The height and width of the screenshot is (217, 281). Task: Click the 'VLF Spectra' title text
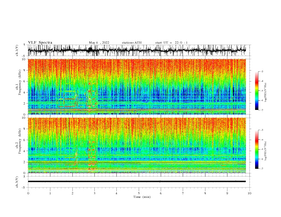pyautogui.click(x=40, y=43)
